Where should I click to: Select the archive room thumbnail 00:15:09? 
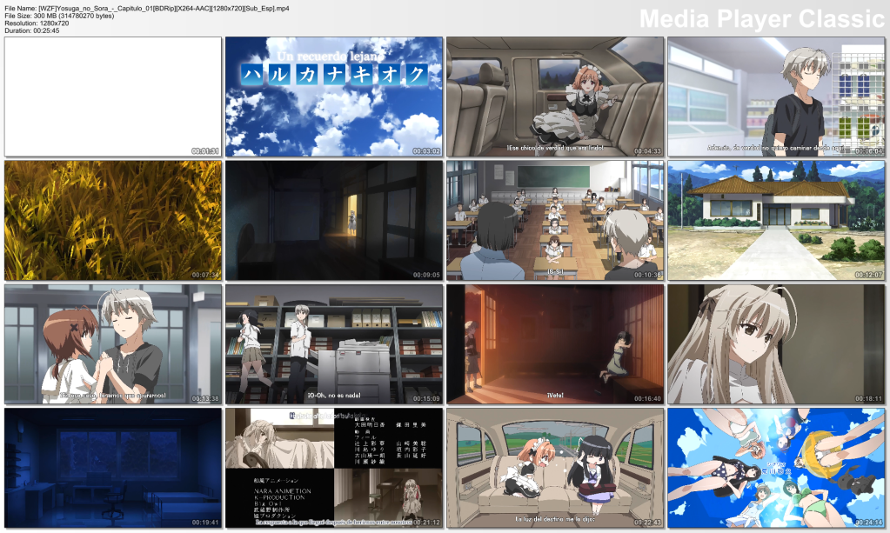(334, 344)
